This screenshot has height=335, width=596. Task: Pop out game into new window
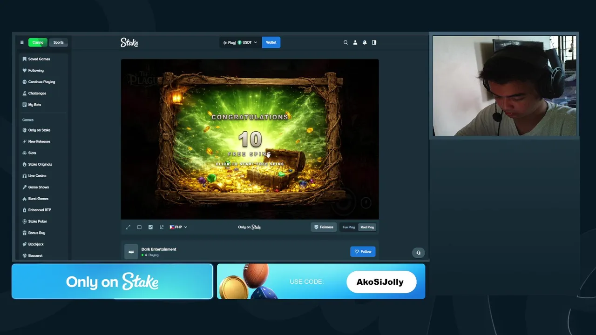[x=162, y=227]
